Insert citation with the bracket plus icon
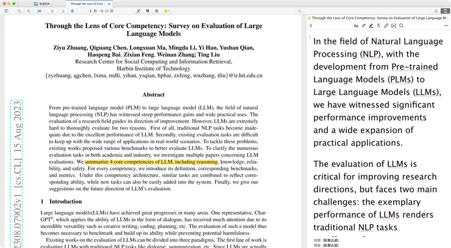Screen dimensions: 451x248 [394, 26]
